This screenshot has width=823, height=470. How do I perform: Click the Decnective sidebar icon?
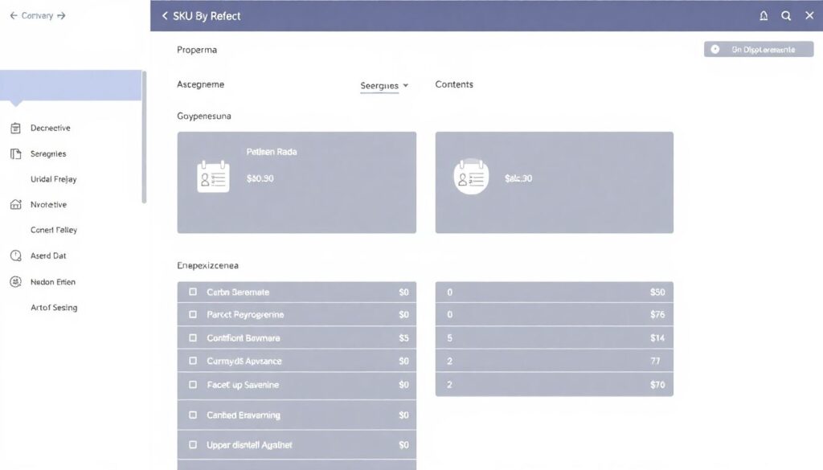(15, 128)
